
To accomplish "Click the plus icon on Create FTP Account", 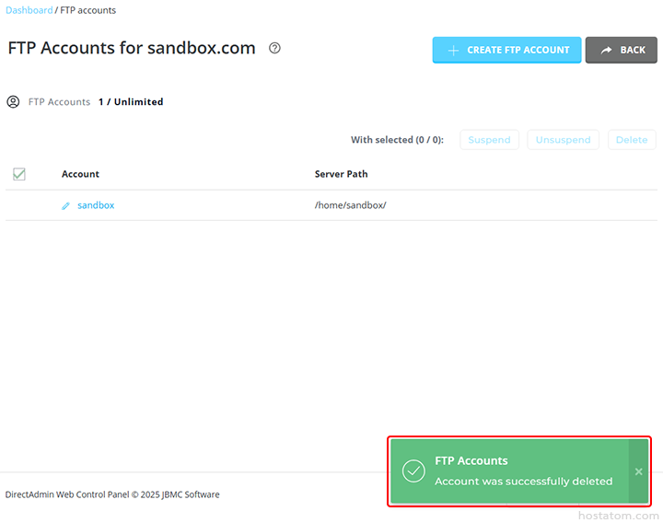I will click(453, 51).
